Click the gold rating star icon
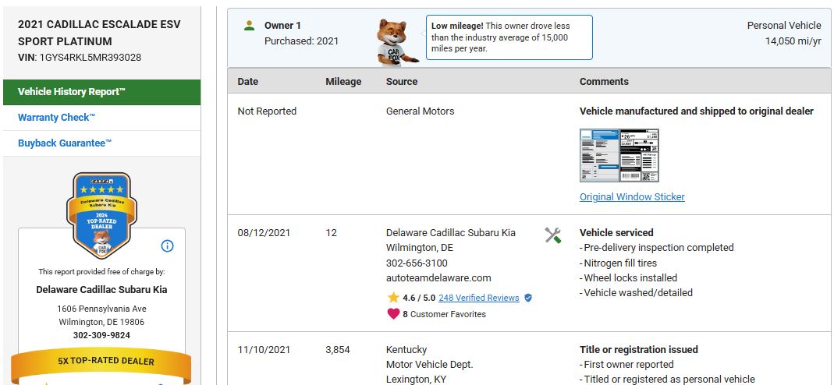This screenshot has height=385, width=834. coord(393,298)
